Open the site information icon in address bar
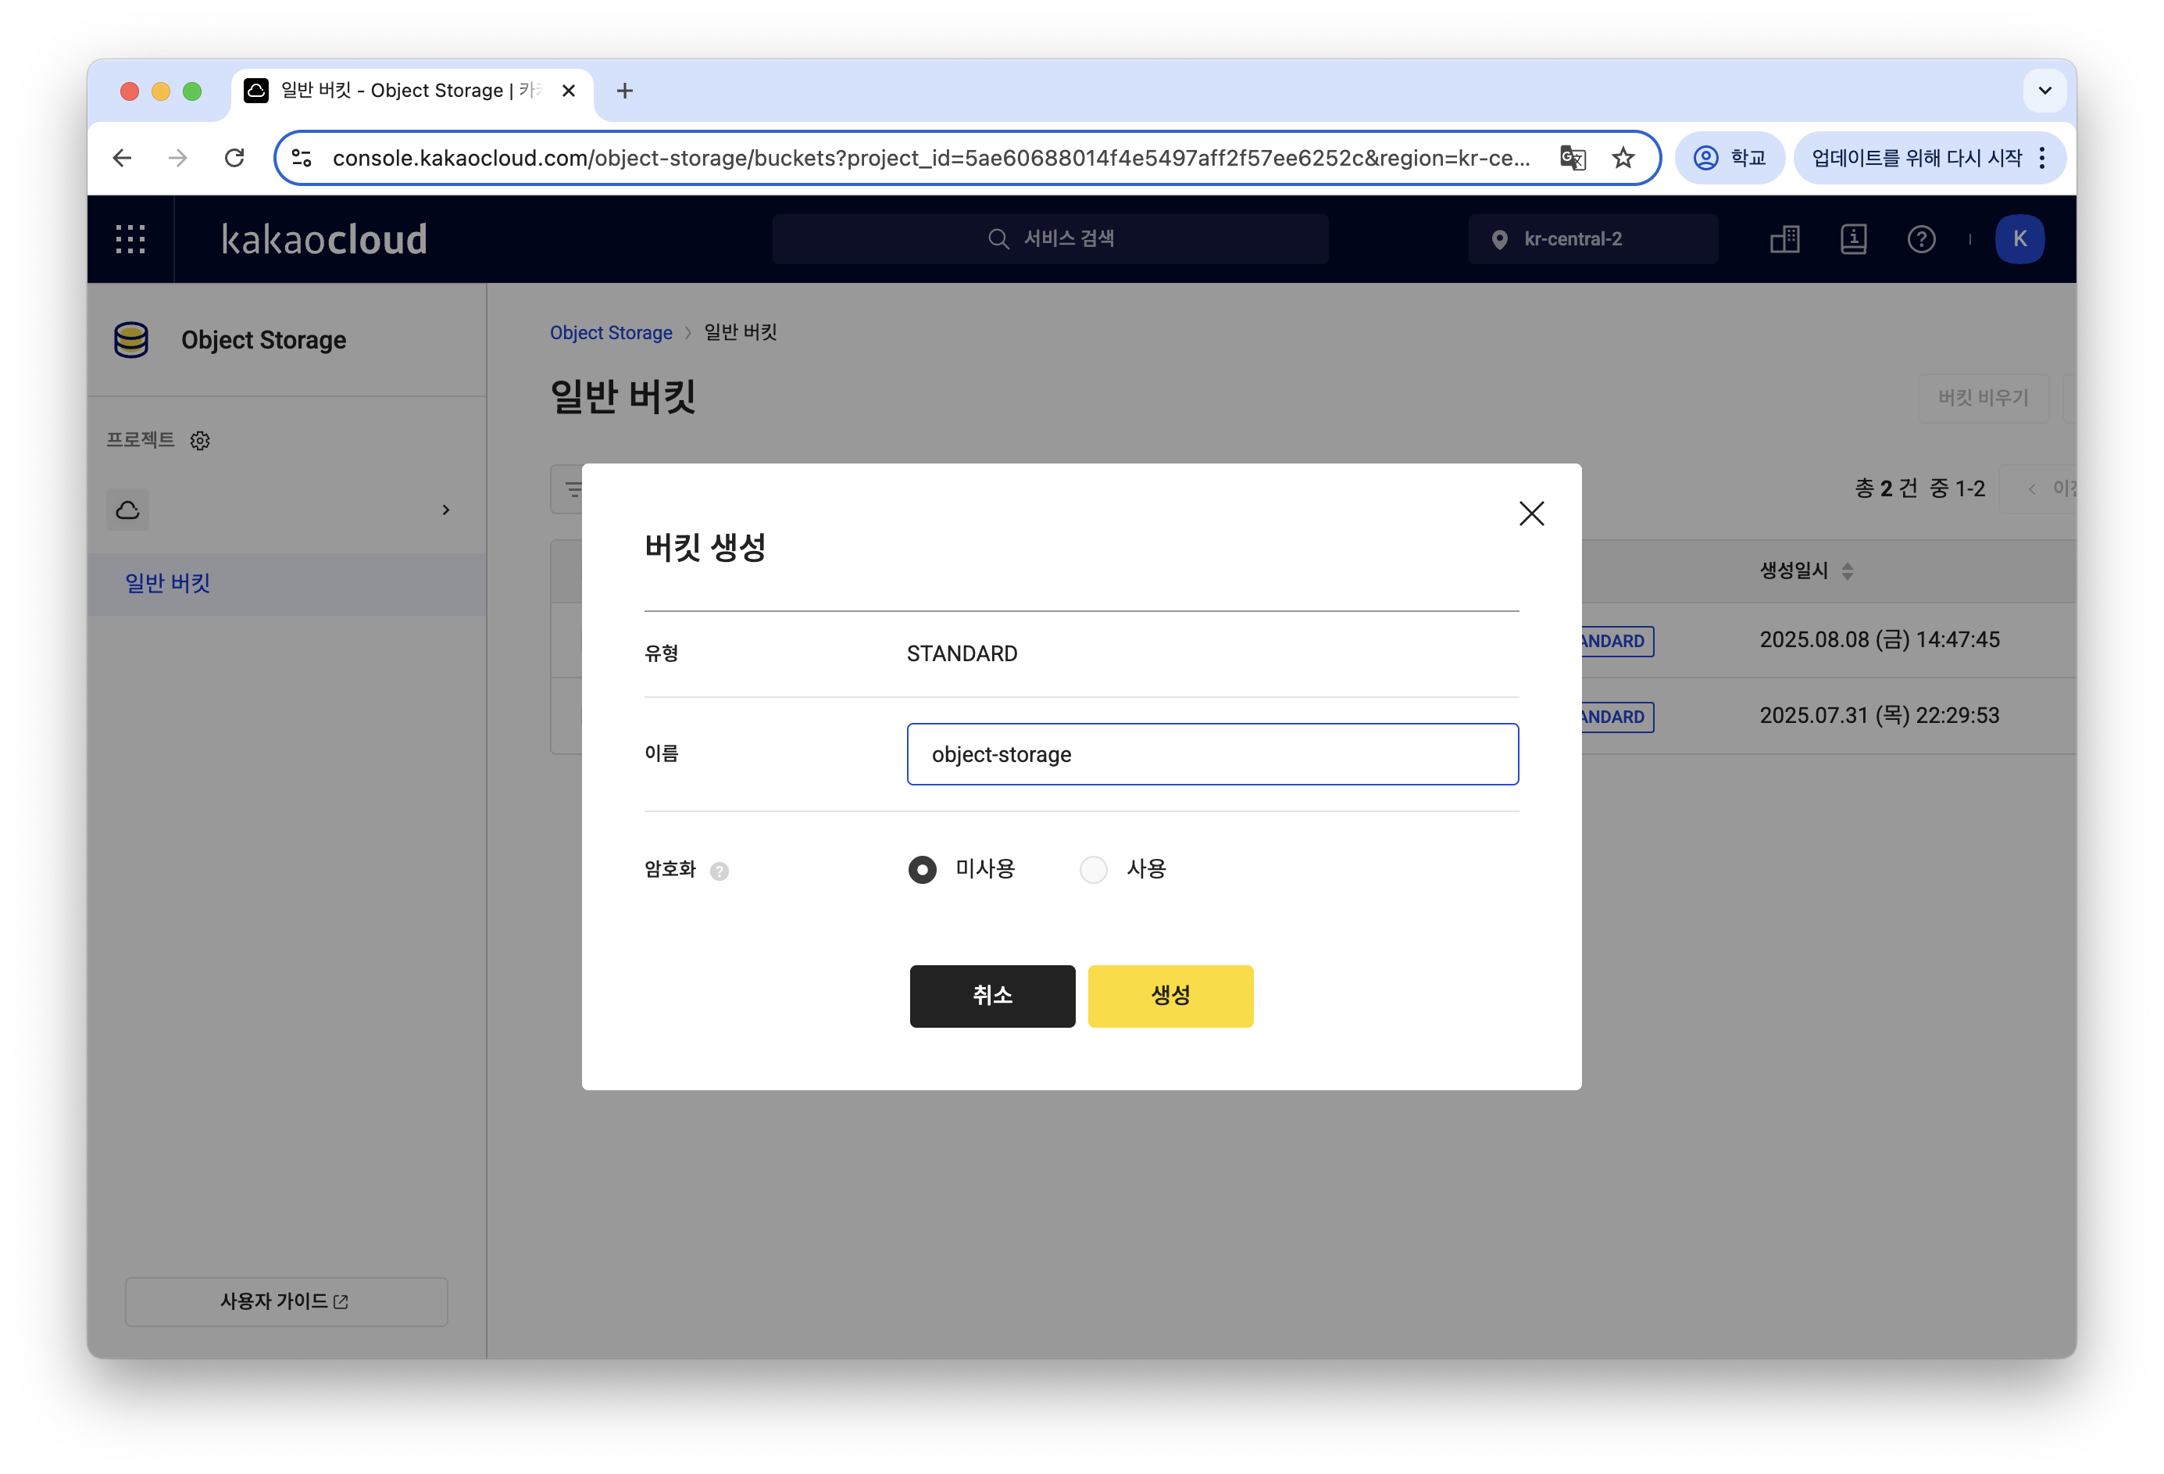Screen dimensions: 2164x1474 (302, 159)
